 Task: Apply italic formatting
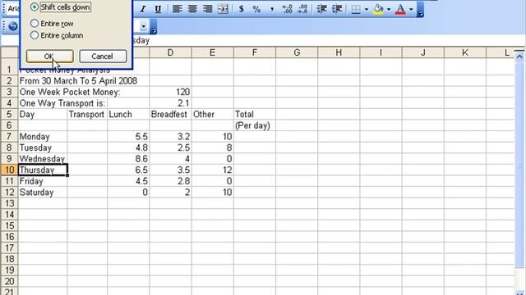point(143,9)
